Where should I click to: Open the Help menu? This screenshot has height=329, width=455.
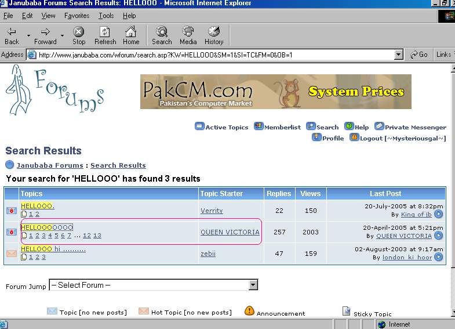tap(129, 16)
